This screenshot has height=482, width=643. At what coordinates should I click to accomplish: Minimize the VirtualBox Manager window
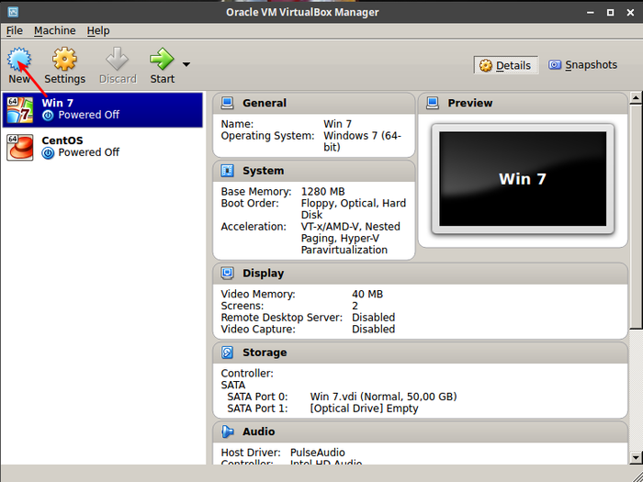click(x=591, y=12)
